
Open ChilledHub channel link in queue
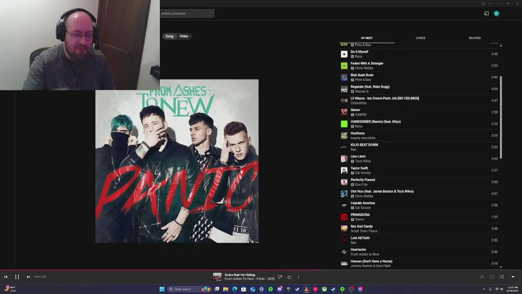(358, 103)
